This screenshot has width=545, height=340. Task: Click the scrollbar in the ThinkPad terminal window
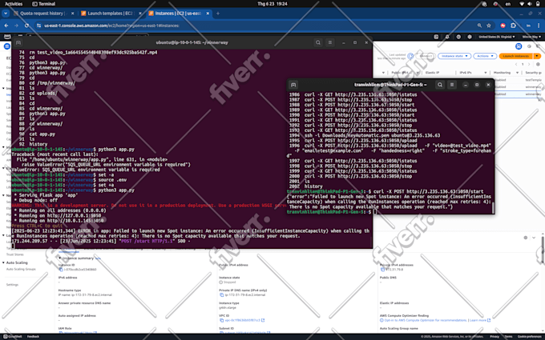(493, 207)
